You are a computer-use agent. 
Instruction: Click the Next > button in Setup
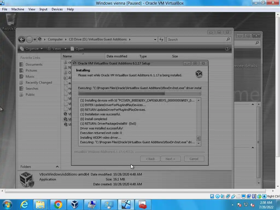pos(170,159)
